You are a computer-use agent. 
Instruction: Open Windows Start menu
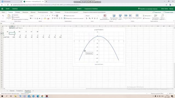point(2,96)
